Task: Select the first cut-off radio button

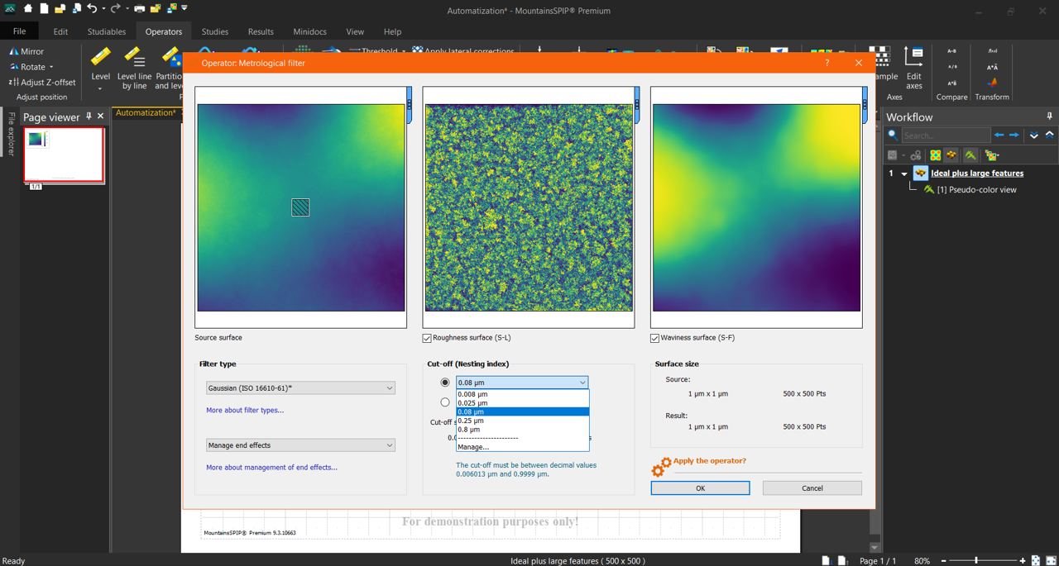Action: click(x=445, y=383)
